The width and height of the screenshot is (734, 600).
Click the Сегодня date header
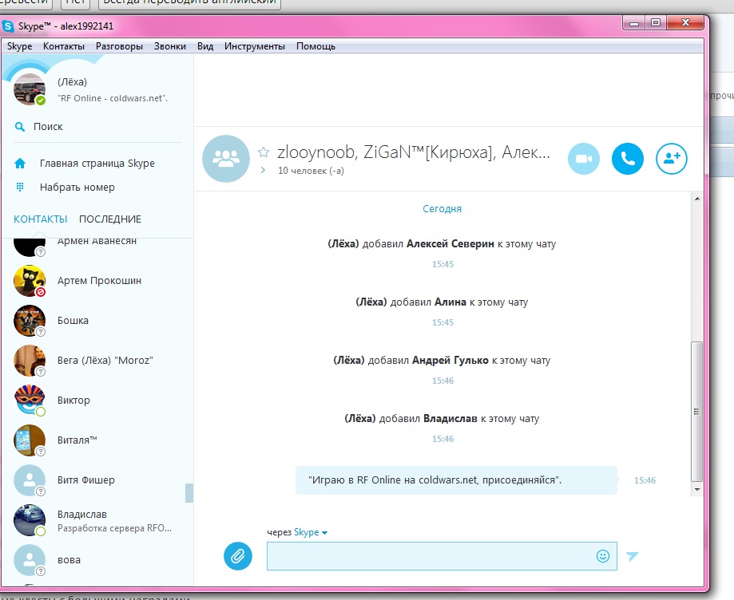442,208
